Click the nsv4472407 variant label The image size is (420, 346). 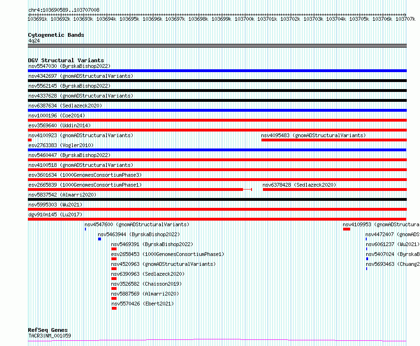coord(393,234)
